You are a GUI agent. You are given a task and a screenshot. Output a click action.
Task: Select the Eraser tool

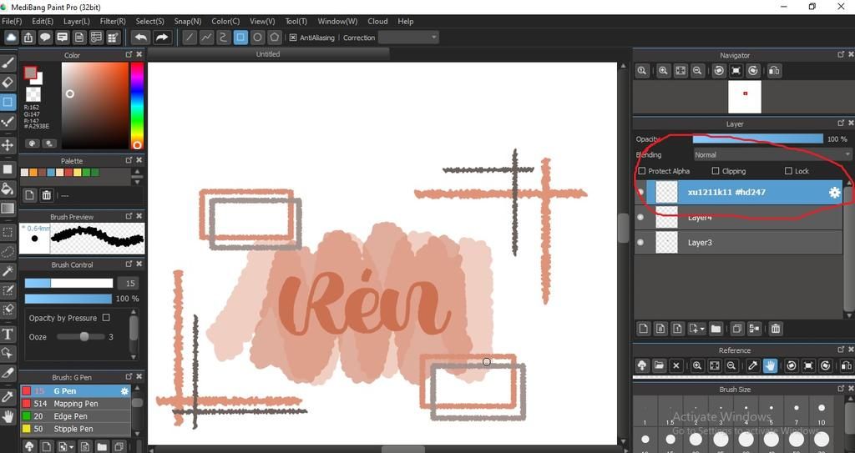coord(8,83)
